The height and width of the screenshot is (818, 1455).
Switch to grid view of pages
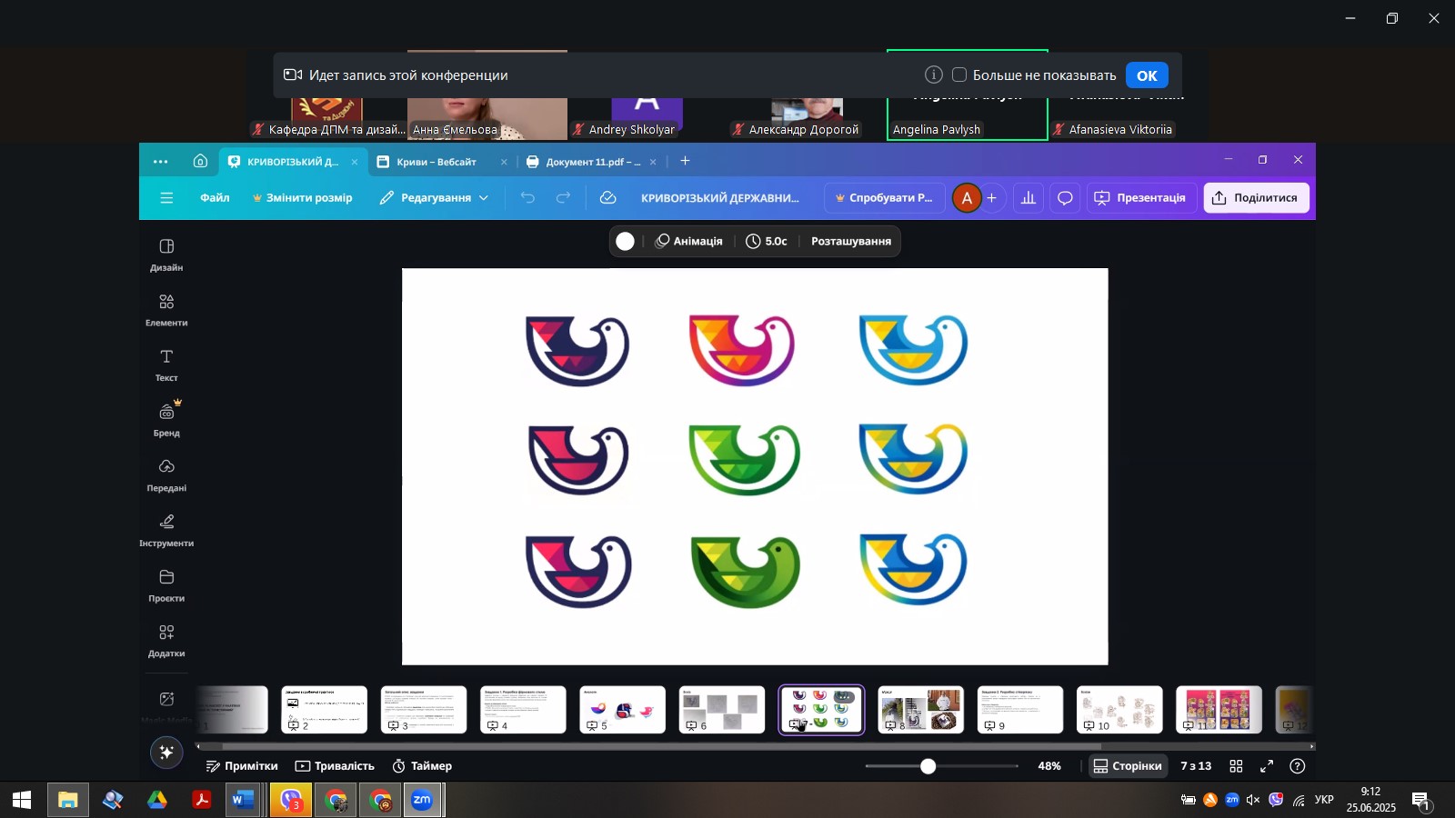[x=1236, y=766]
